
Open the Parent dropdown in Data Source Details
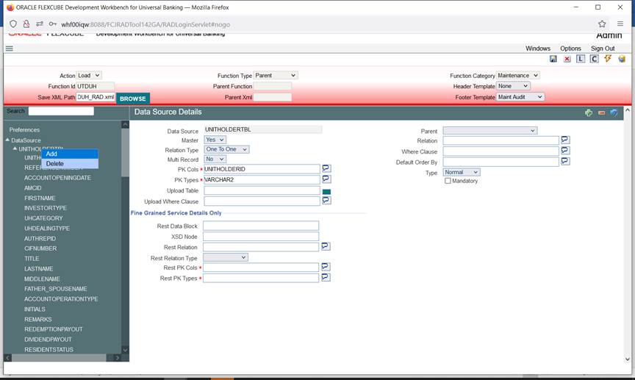[490, 130]
